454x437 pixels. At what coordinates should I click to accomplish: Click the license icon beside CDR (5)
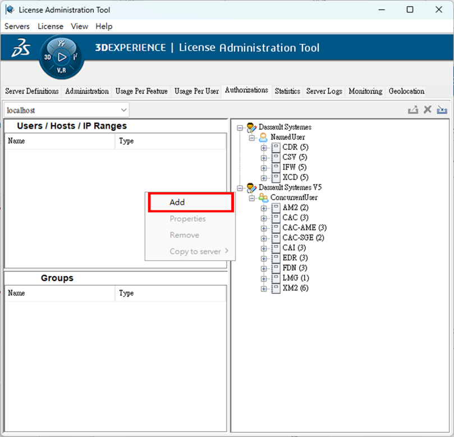276,148
